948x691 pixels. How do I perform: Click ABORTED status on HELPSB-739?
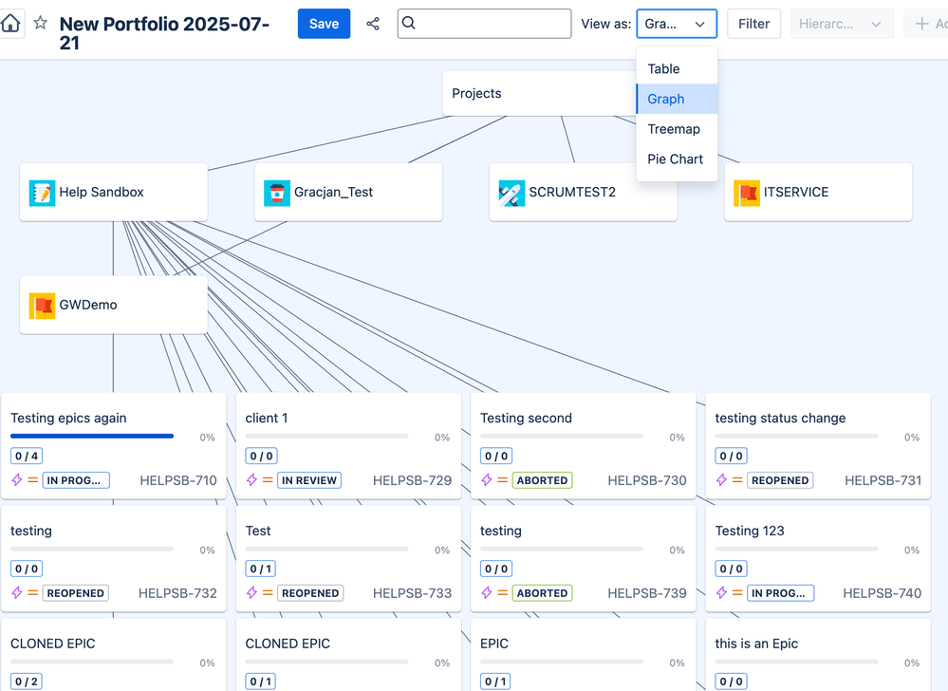pos(542,593)
